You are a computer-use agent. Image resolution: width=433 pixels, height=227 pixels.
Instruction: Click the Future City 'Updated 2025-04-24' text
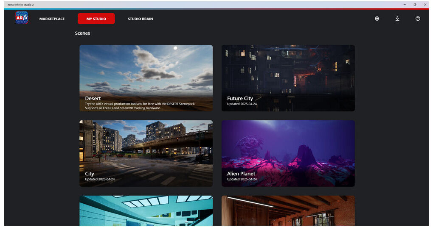coord(242,104)
